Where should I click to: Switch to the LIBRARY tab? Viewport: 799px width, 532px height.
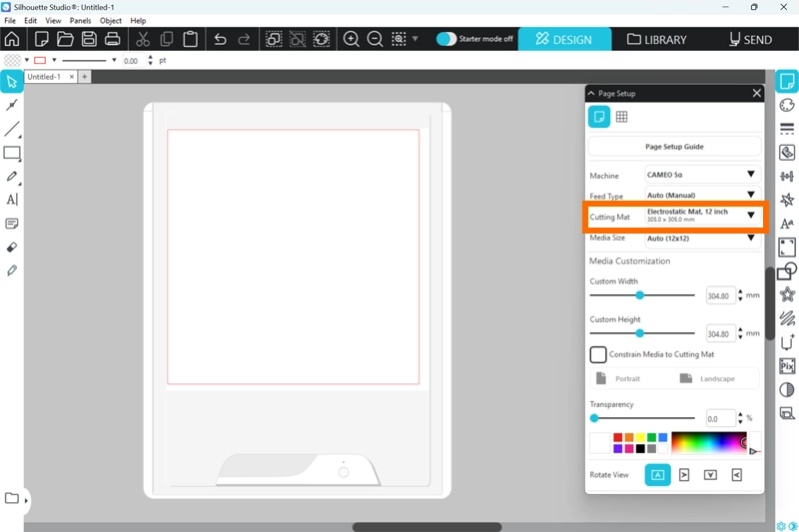pyautogui.click(x=657, y=40)
